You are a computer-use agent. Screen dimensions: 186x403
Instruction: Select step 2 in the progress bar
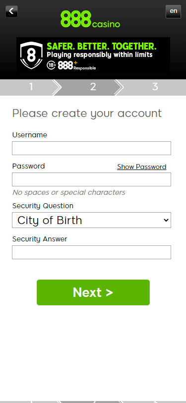coord(93,87)
